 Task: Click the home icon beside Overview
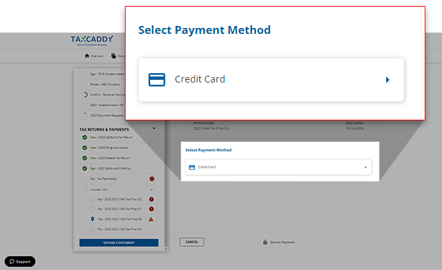point(86,56)
